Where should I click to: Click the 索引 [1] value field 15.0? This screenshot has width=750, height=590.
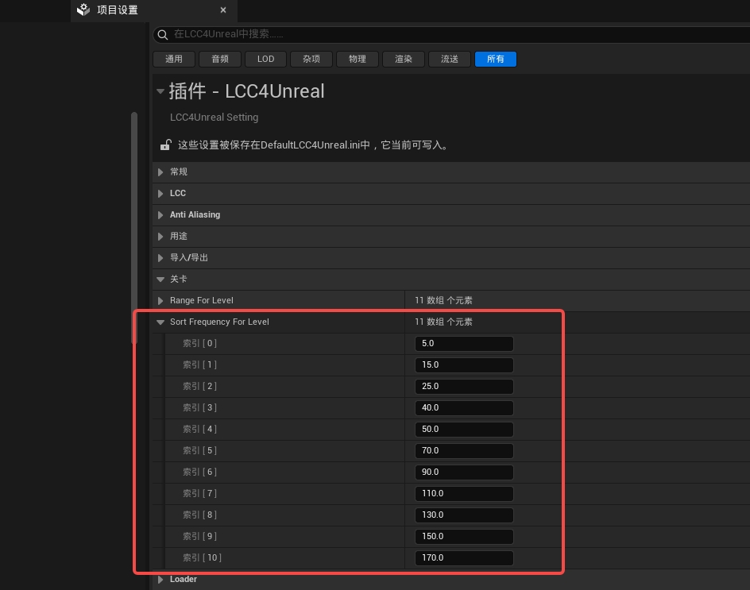point(464,364)
